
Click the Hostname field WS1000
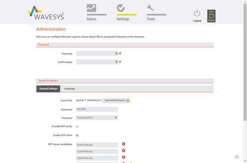97,109
